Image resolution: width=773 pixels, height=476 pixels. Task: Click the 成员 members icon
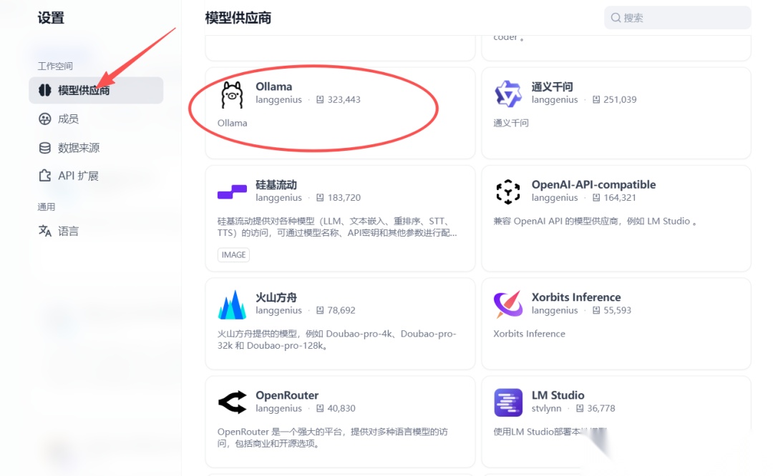(x=45, y=119)
